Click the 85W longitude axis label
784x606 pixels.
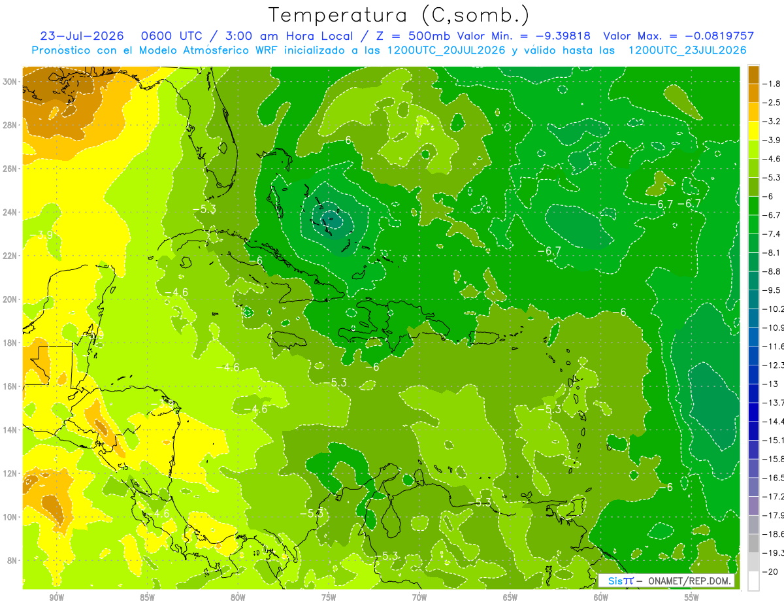[147, 598]
